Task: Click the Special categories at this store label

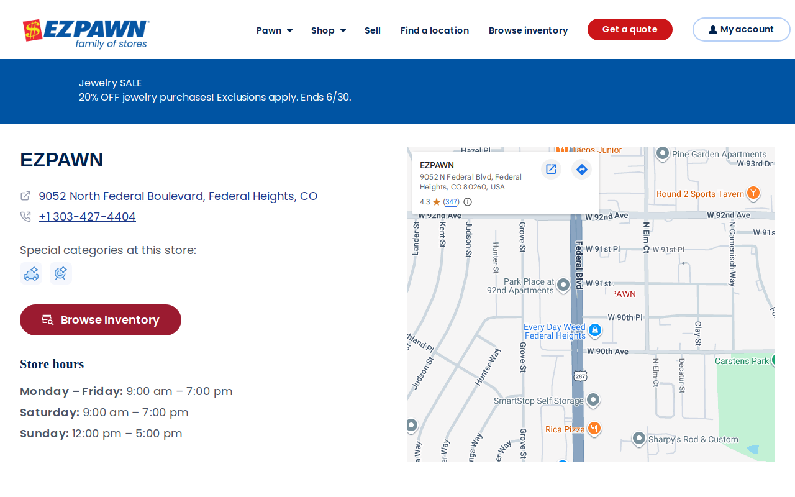Action: point(108,250)
